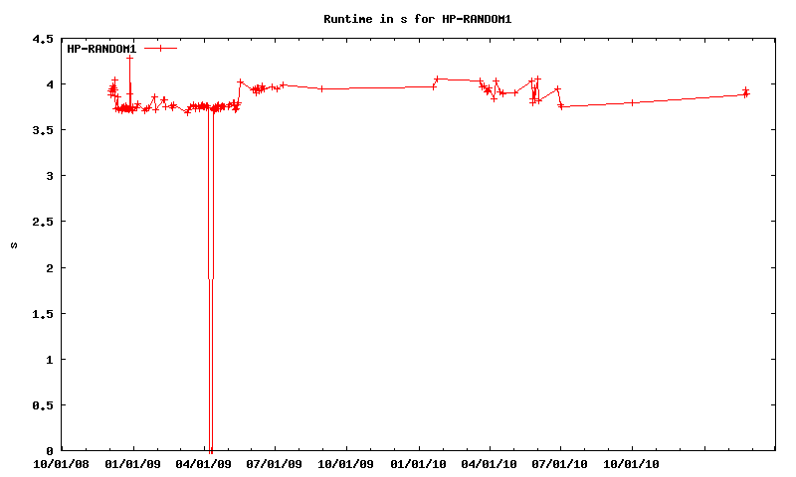Select the 3.5 y-axis tick label
Viewport: 796px width, 477px height.
(43, 130)
